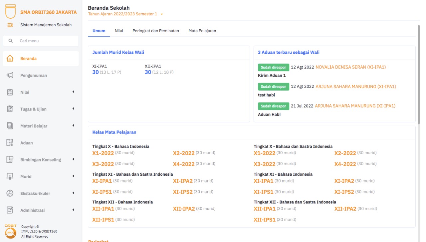
Task: Click the Beranda home icon in sidebar
Action: click(10, 59)
